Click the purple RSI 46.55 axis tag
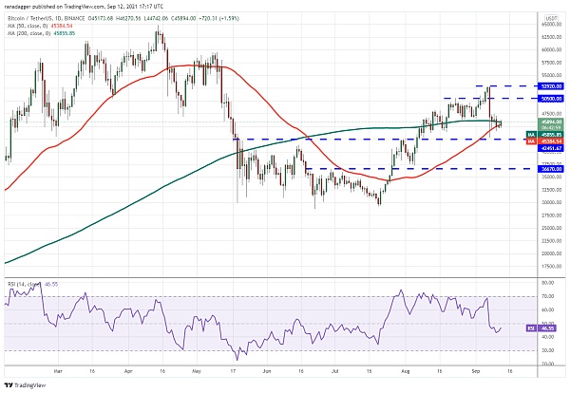 (x=541, y=328)
